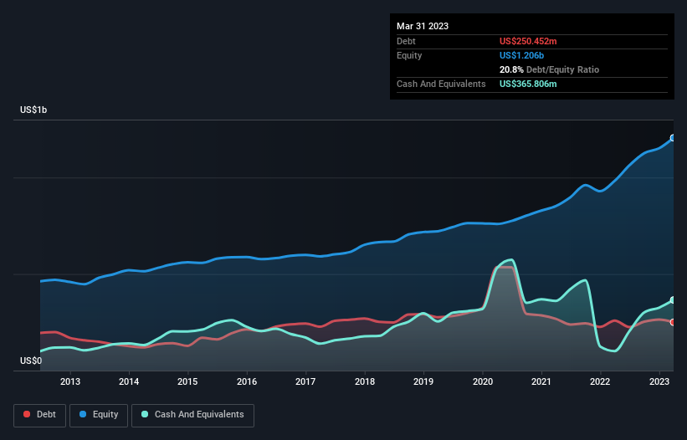Image resolution: width=687 pixels, height=440 pixels.
Task: Click the 2013 x-axis label
Action: tap(70, 381)
